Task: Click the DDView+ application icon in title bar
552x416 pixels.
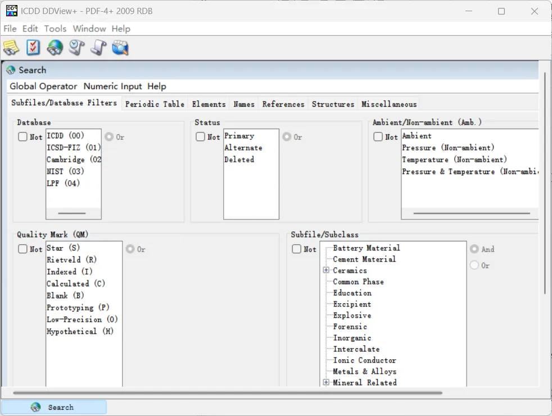Action: click(12, 11)
